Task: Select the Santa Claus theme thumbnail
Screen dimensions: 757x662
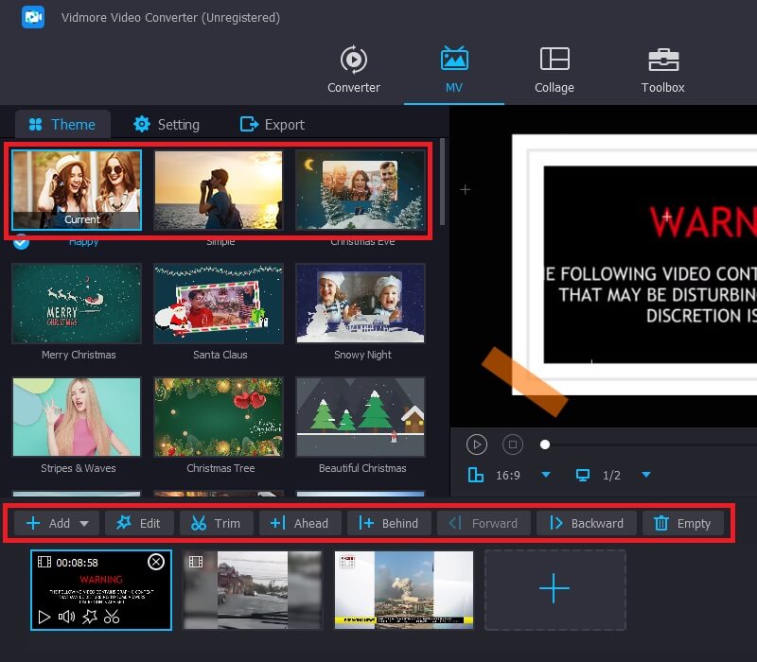Action: coord(219,303)
